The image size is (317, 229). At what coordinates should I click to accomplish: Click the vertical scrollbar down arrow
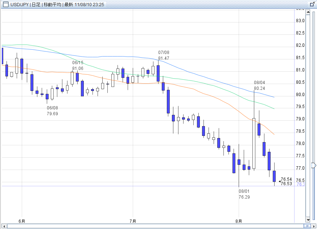[x=308, y=220]
